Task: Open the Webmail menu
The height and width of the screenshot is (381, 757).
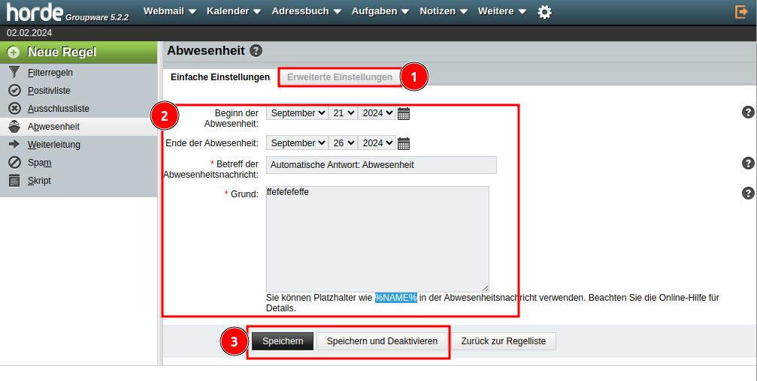Action: [169, 11]
